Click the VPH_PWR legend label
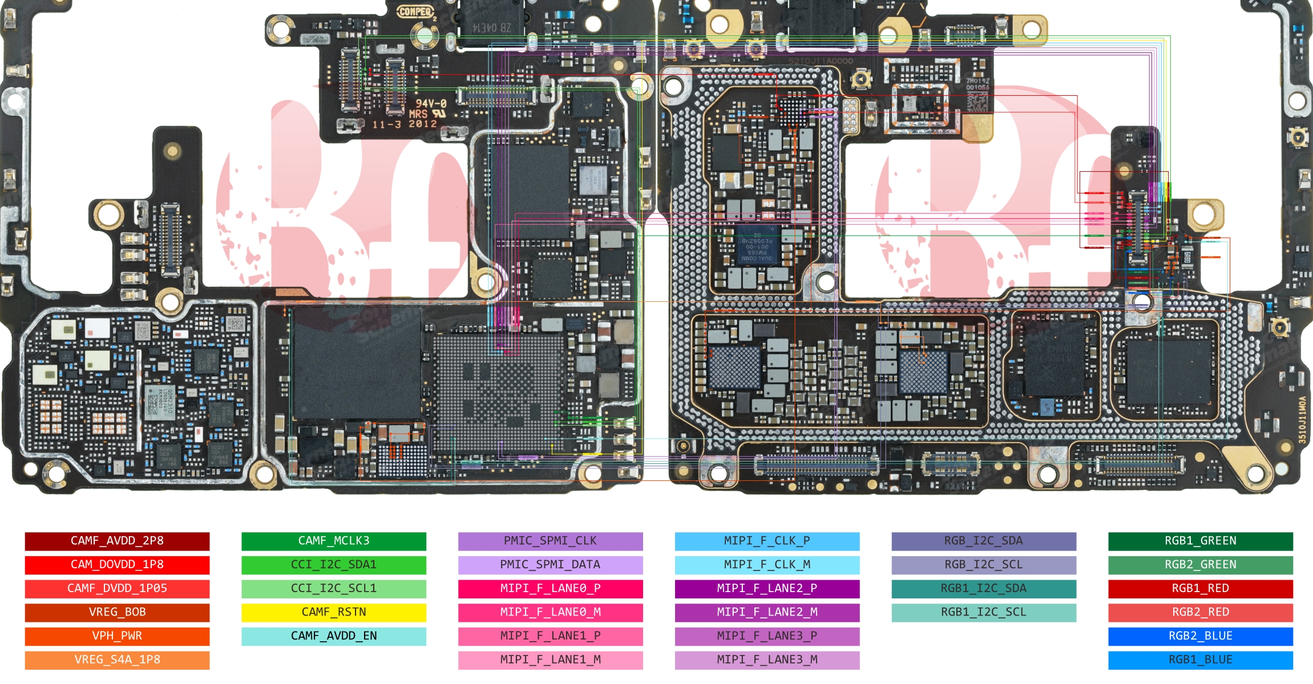Viewport: 1313px width, 684px height. (x=117, y=636)
